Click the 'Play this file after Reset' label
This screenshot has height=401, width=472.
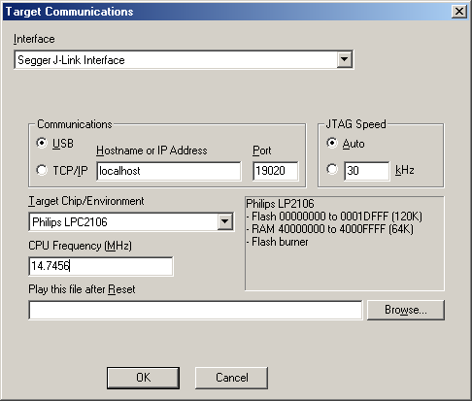coord(82,289)
